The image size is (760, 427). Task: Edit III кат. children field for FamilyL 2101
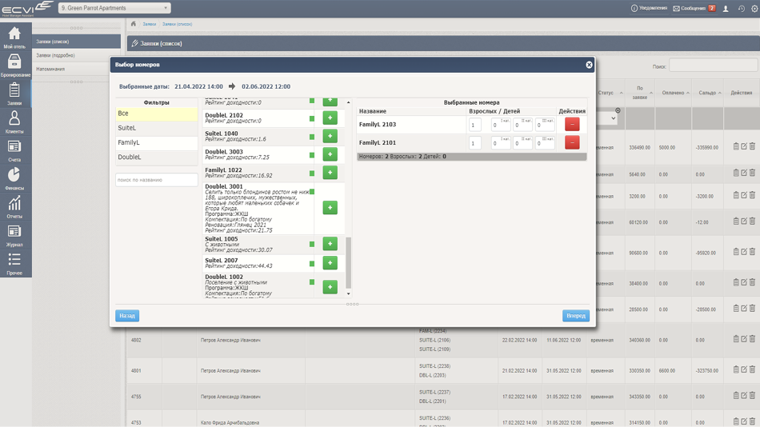[x=545, y=142]
